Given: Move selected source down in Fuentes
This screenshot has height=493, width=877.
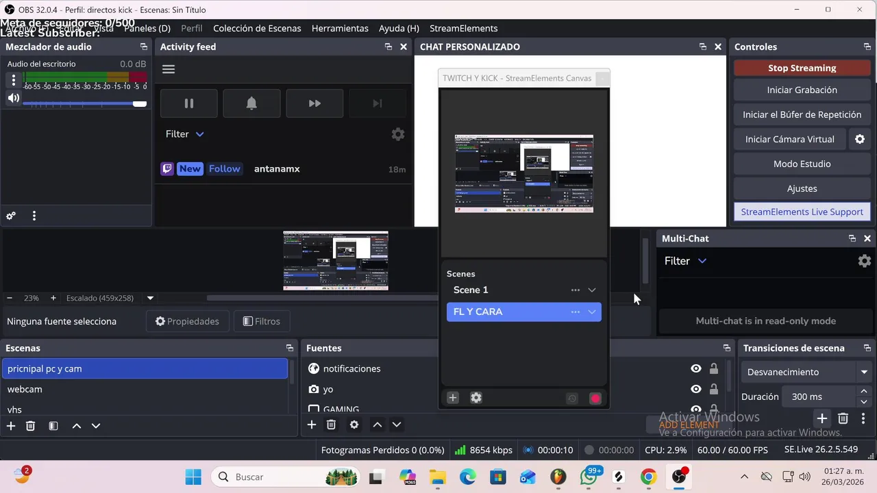Looking at the screenshot, I should [396, 425].
